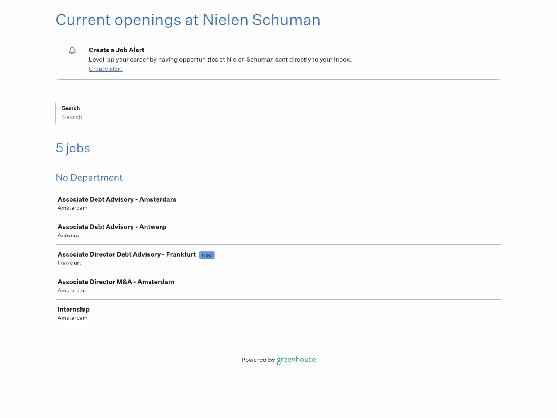The height and width of the screenshot is (418, 557).
Task: Open the Create alert link
Action: (x=105, y=69)
